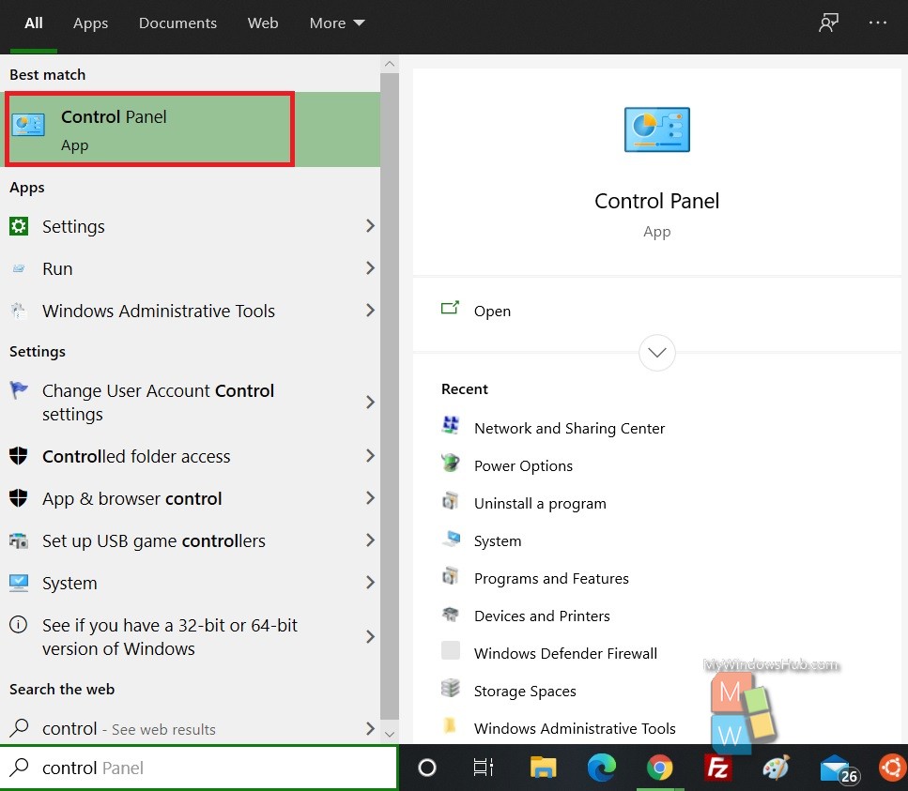Screen dimensions: 908x791
Task: Click the Uninstall a program icon
Action: [x=451, y=500]
